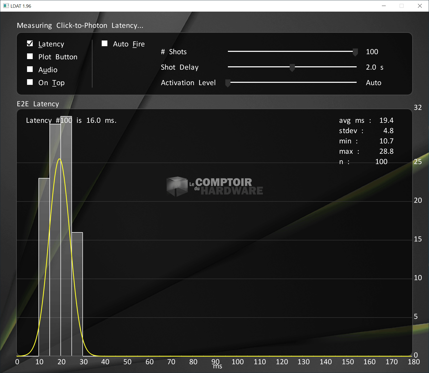Click the Activation Level Auto value
This screenshot has height=373, width=429.
[373, 83]
